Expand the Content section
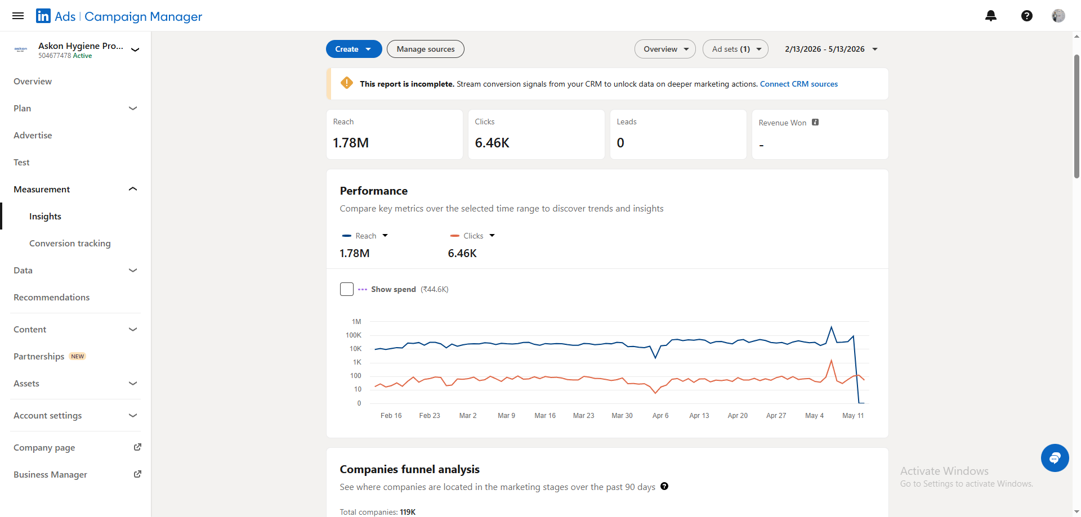 click(x=133, y=329)
